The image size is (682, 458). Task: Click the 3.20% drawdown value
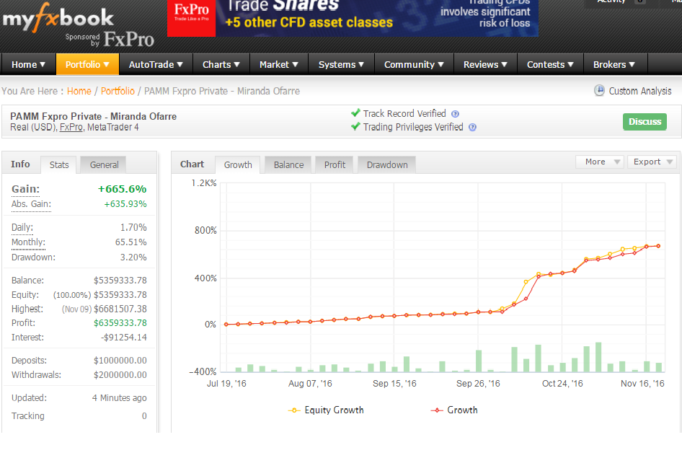[133, 257]
